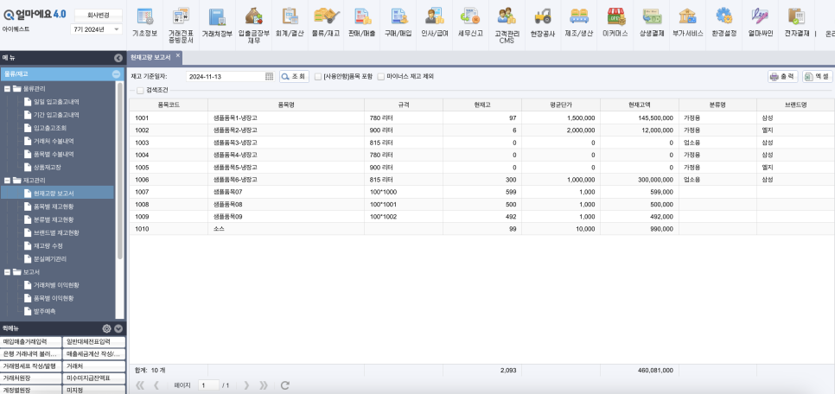Toggle the 검색조건 checkbox
Screen dimensions: 835x394
pos(140,91)
